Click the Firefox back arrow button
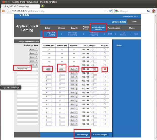The height and width of the screenshot is (140, 157). click(x=4, y=11)
